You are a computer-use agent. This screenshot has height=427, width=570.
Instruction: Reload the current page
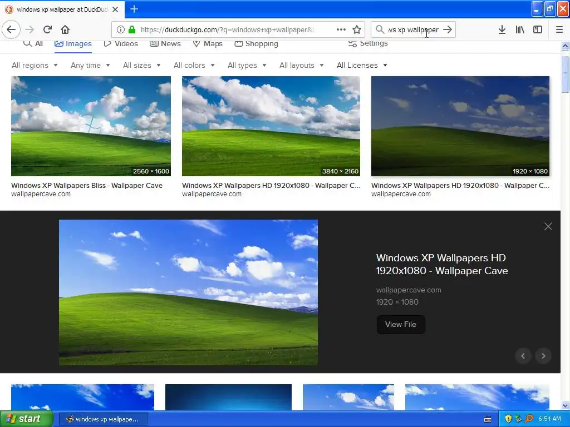[47, 29]
